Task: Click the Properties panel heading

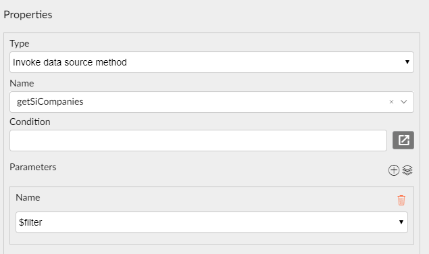Action: 28,15
